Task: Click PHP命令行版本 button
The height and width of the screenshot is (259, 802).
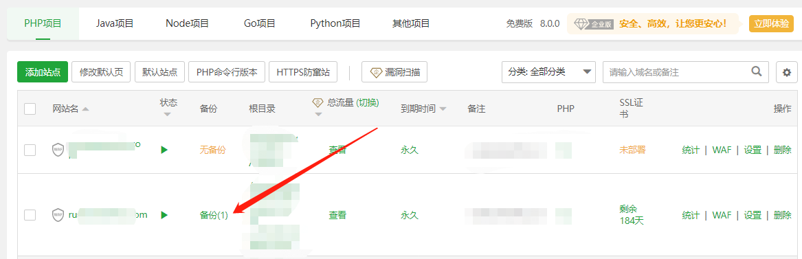Action: coord(227,72)
